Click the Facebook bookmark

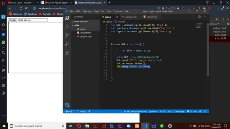(x=31, y=14)
